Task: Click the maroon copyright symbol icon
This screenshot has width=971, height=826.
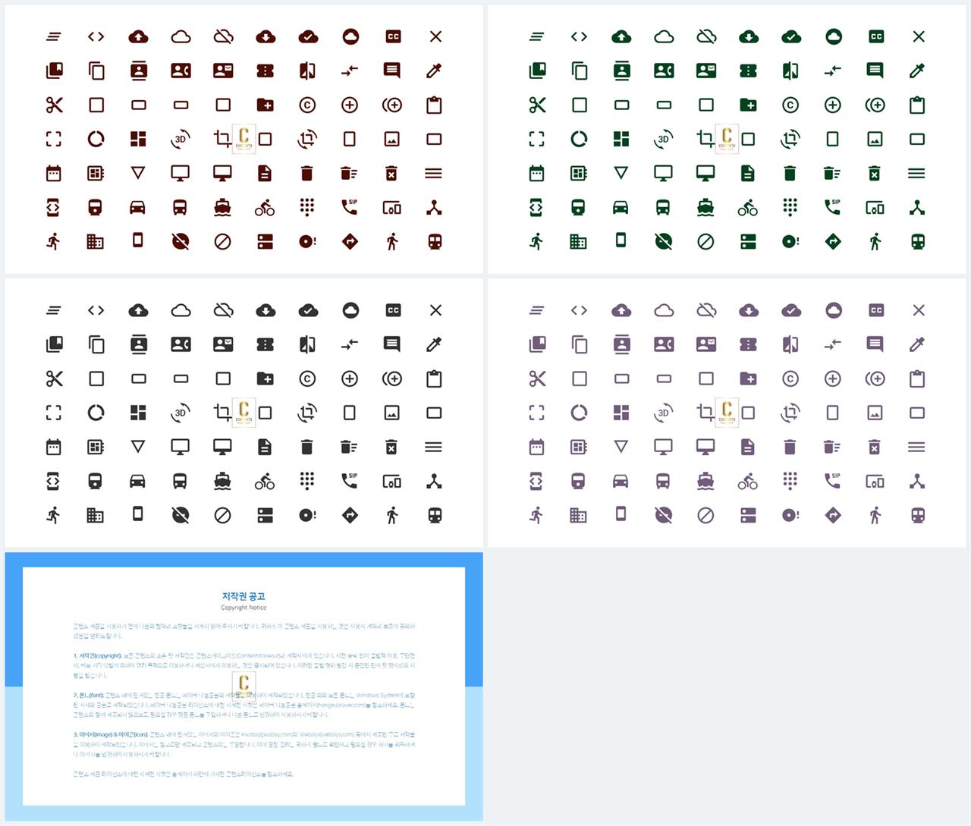Action: point(307,105)
